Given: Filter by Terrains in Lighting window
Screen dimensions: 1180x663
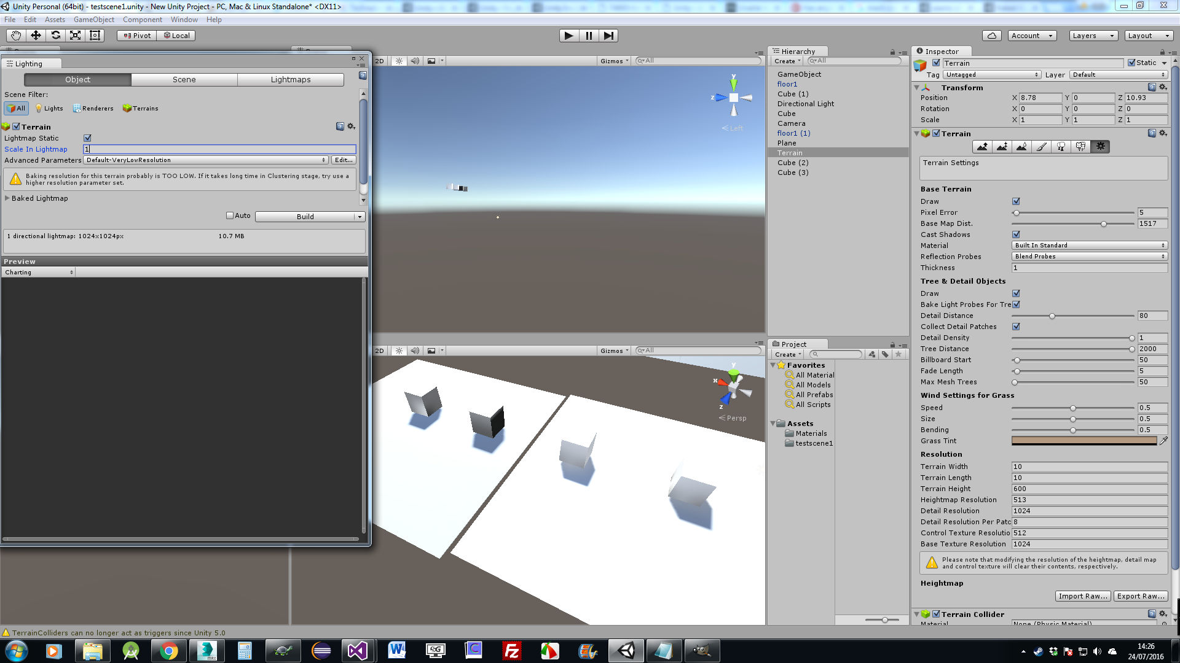Looking at the screenshot, I should [141, 108].
